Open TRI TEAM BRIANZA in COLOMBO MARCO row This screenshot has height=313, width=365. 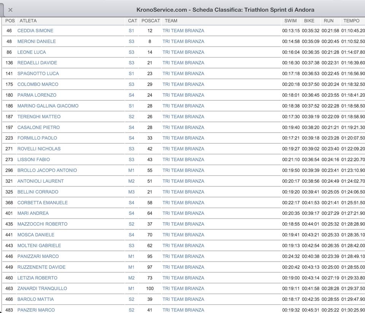183,84
